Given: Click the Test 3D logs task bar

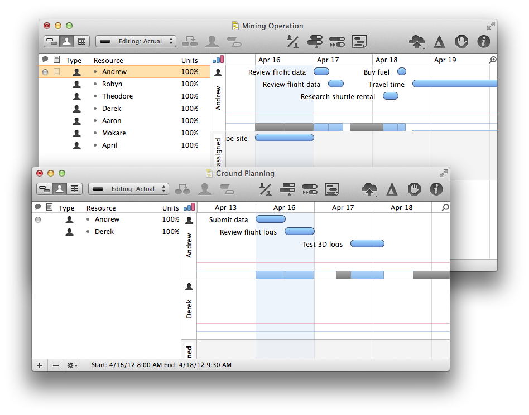Looking at the screenshot, I should point(367,243).
